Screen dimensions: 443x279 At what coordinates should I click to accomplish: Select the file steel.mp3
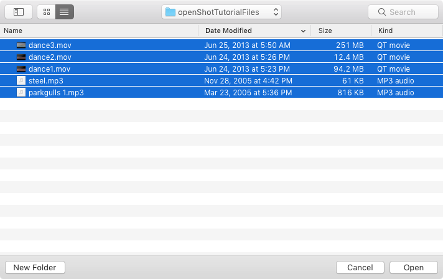pos(46,81)
